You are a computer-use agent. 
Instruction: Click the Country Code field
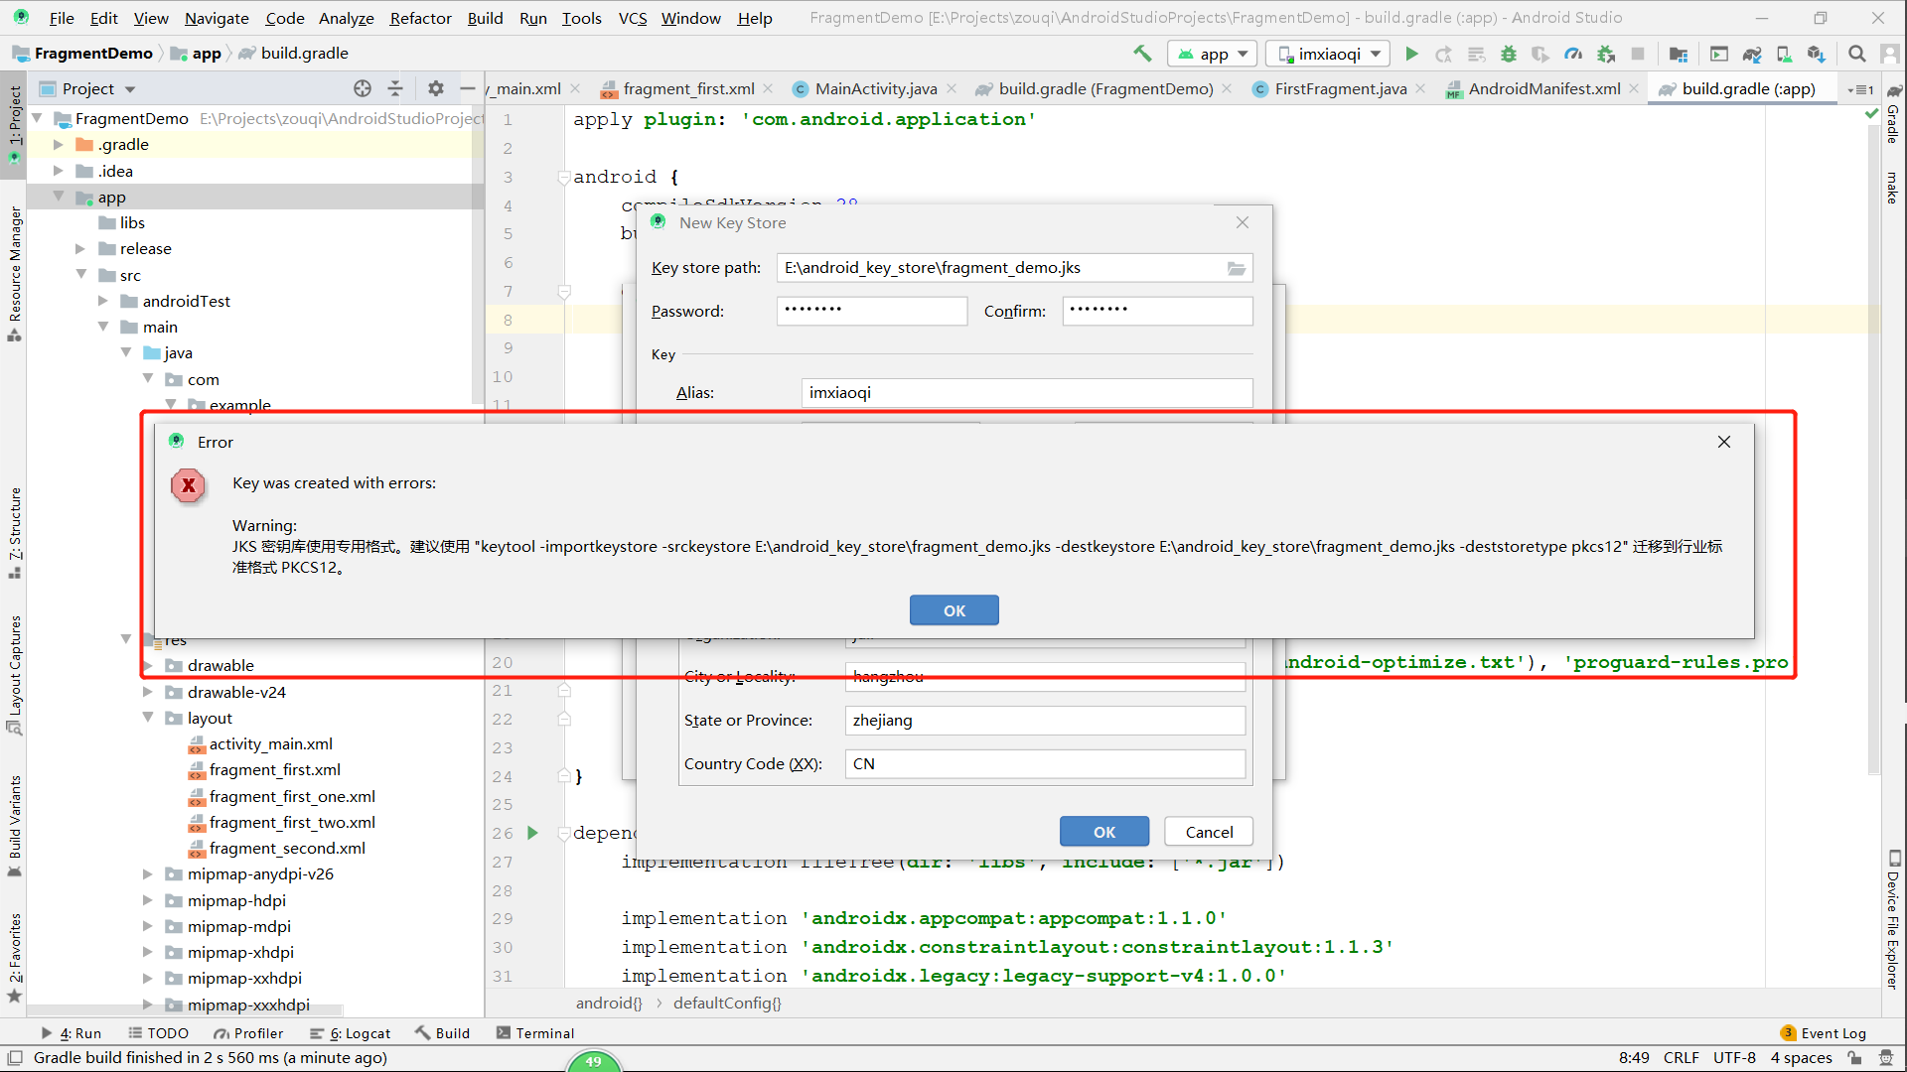pos(1045,764)
